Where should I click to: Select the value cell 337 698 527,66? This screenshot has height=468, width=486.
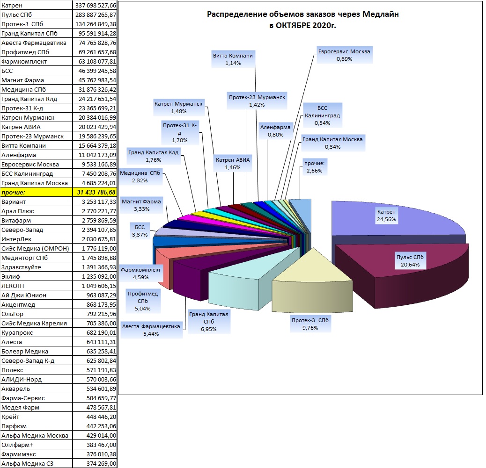point(95,5)
